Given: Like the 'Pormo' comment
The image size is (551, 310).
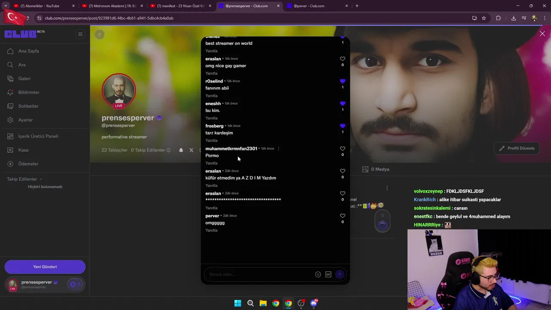Looking at the screenshot, I should tap(343, 149).
